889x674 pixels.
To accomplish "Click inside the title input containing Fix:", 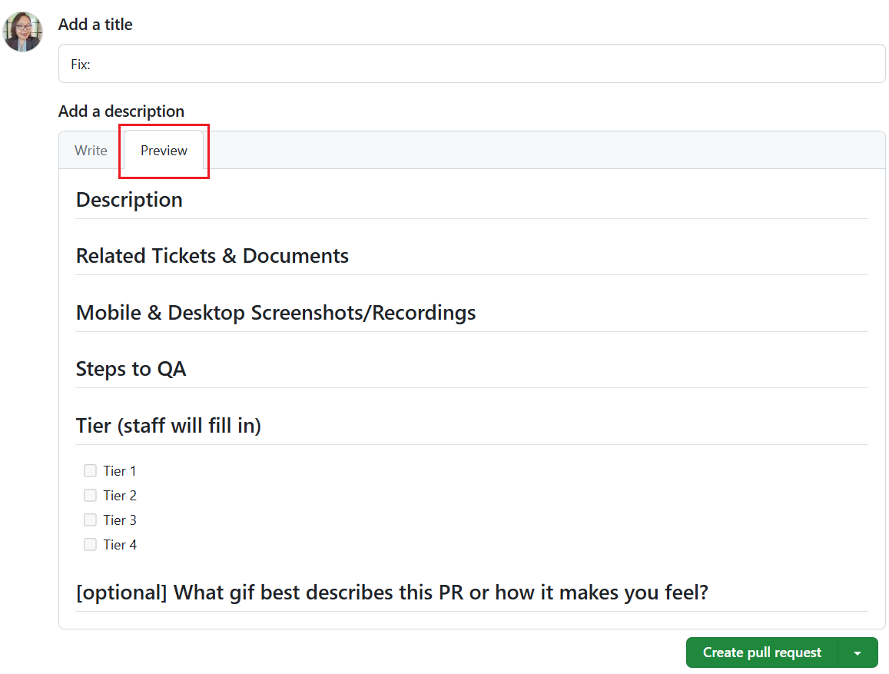I will [x=307, y=63].
